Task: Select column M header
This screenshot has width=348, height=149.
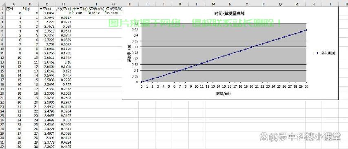Action: [213, 4]
